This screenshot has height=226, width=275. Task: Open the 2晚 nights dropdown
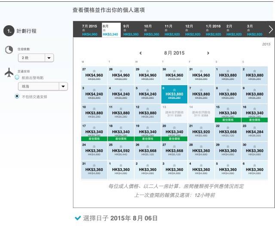click(36, 58)
